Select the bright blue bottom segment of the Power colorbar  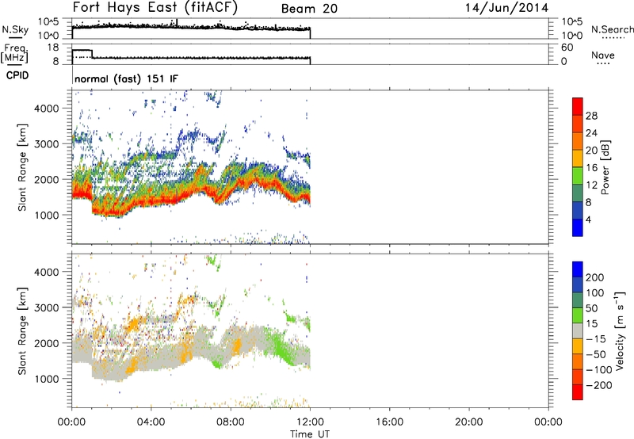click(x=578, y=227)
